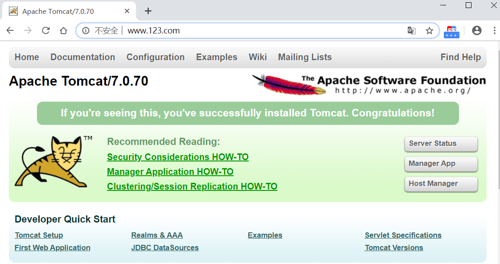
Task: Click the browser forward arrow
Action: click(x=28, y=30)
